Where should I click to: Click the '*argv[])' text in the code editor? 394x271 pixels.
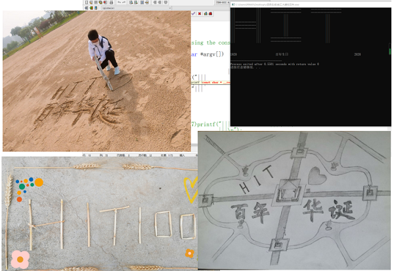pyautogui.click(x=212, y=54)
